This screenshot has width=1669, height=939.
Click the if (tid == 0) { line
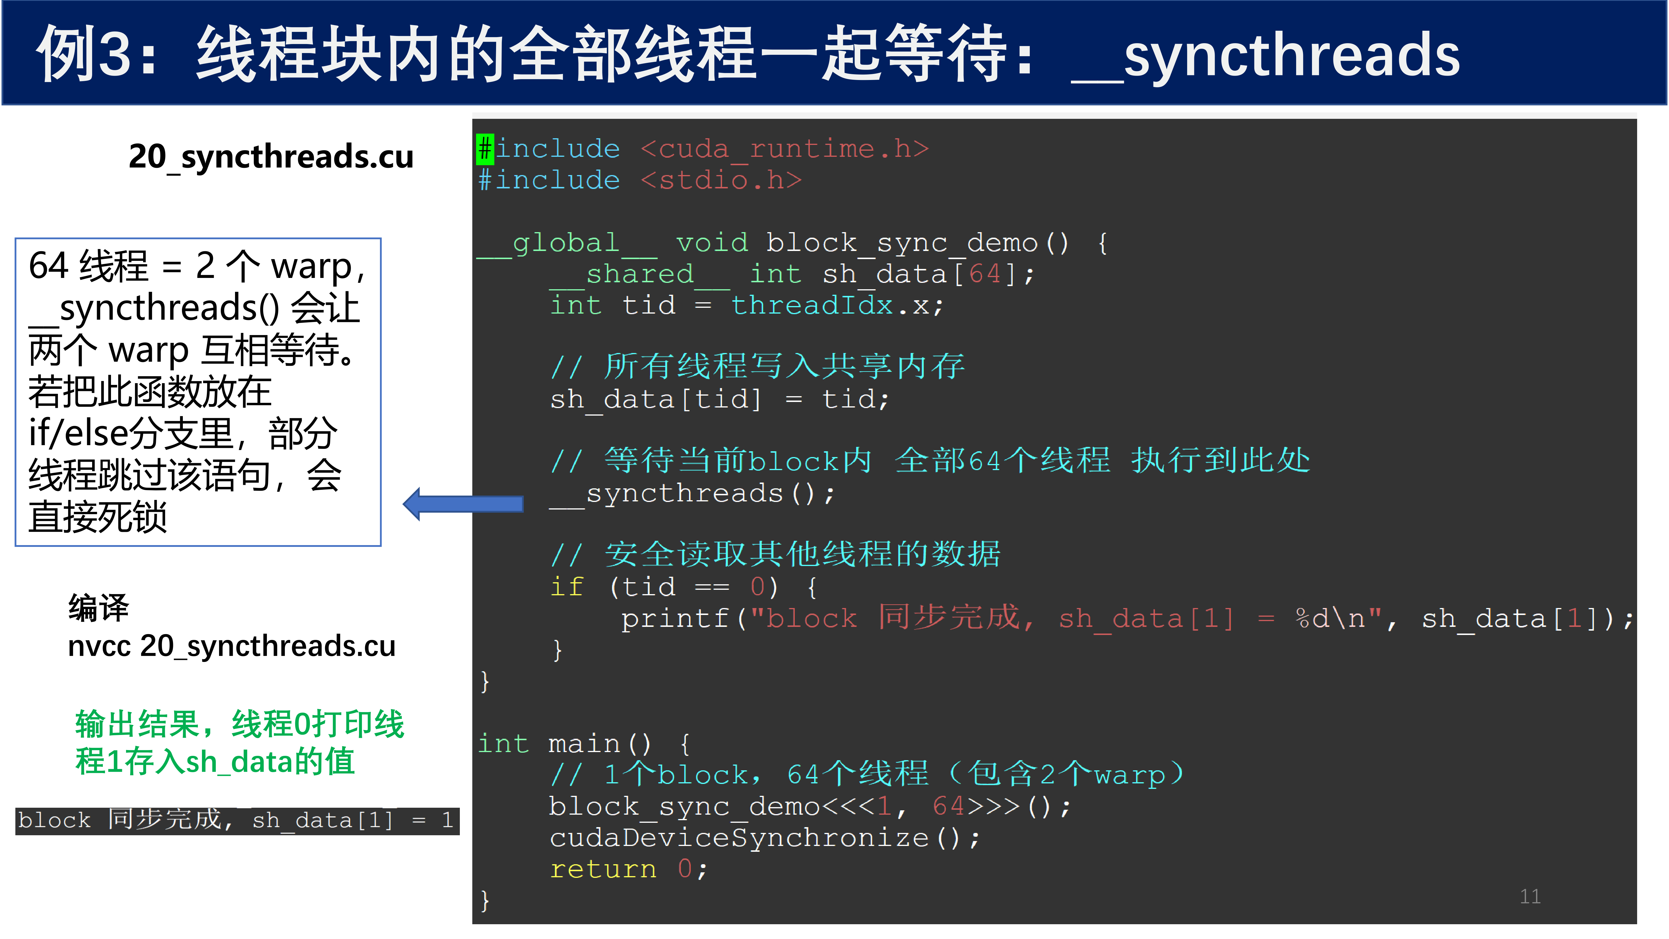[684, 587]
